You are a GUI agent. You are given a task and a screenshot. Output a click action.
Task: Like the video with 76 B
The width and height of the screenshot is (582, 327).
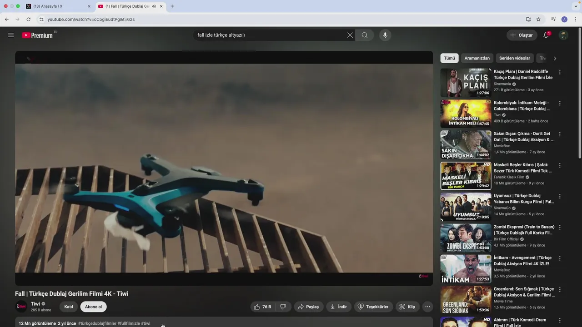point(262,307)
